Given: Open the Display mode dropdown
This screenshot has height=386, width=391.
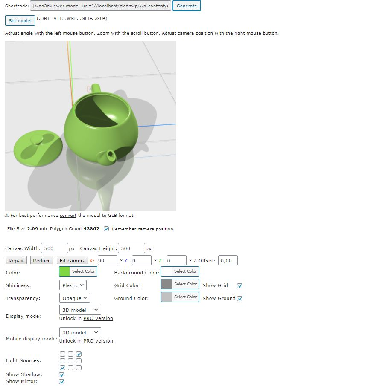Looking at the screenshot, I should click(80, 310).
